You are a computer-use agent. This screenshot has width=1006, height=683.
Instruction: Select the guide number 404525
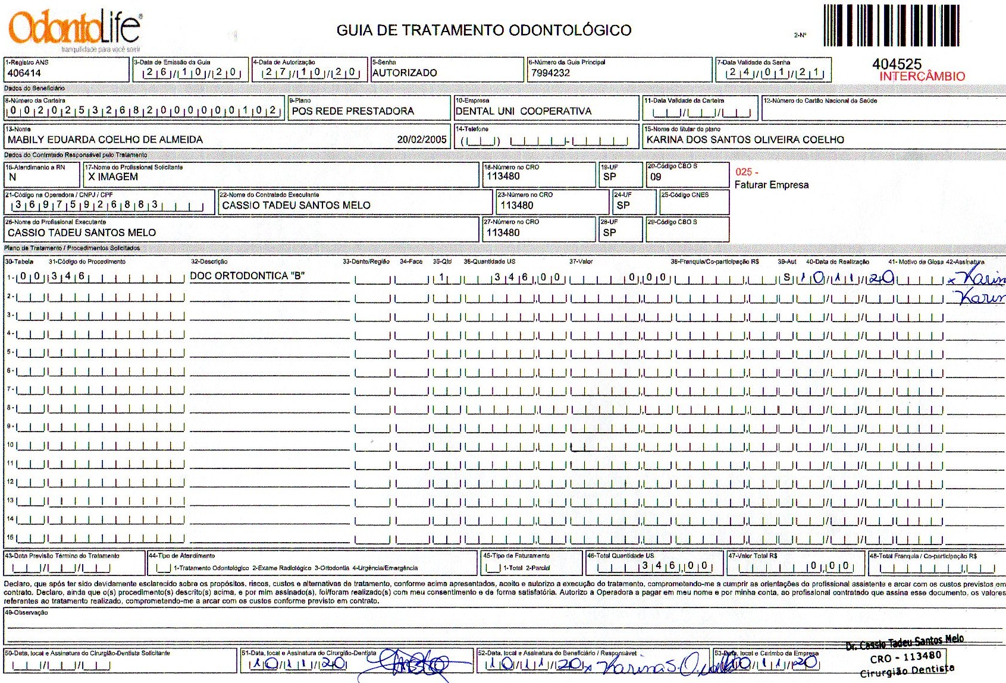(x=897, y=64)
